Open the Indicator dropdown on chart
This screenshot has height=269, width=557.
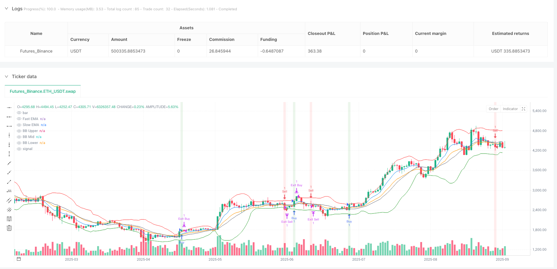(510, 109)
